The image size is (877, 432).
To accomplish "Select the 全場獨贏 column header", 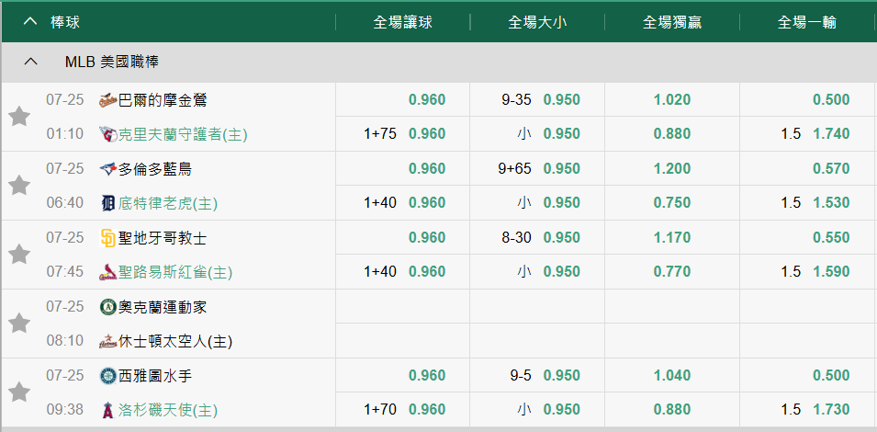I will (x=672, y=22).
